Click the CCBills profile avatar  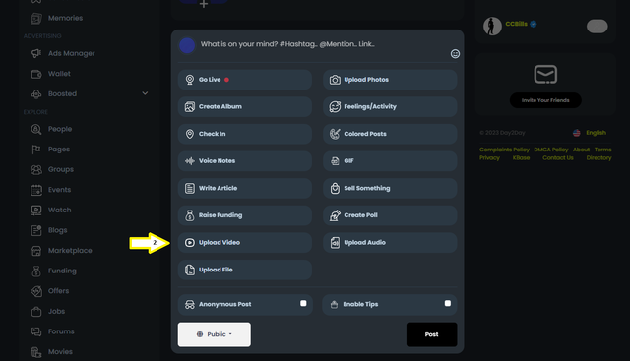tap(492, 27)
